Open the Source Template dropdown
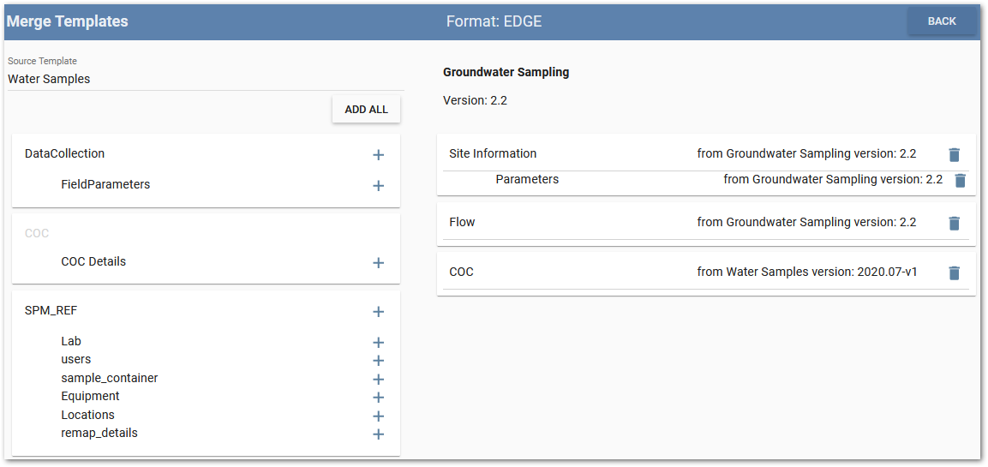988x467 pixels. [205, 79]
